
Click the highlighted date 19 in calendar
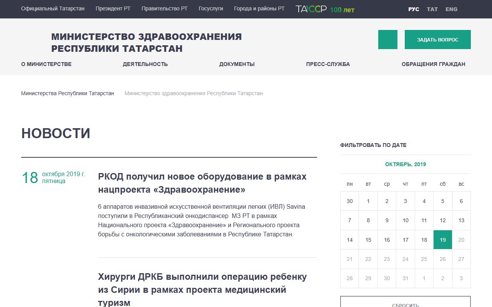(x=443, y=240)
